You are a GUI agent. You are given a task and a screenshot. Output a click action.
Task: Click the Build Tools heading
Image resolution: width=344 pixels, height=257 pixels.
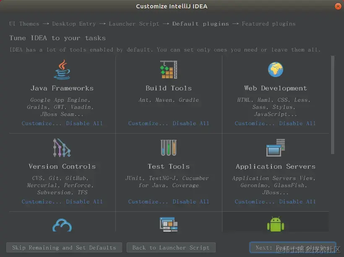(x=169, y=88)
